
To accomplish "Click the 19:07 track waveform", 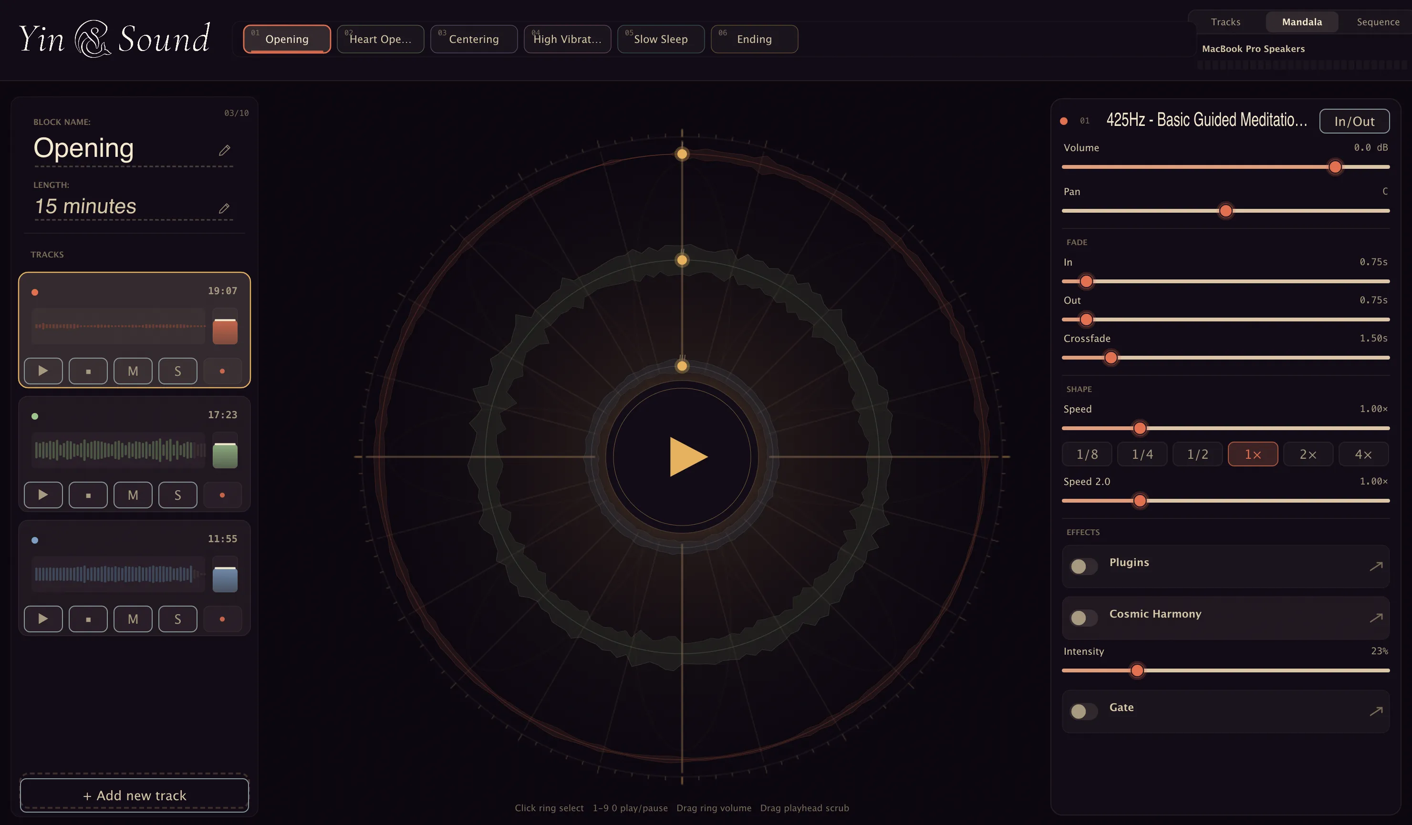I will click(119, 326).
